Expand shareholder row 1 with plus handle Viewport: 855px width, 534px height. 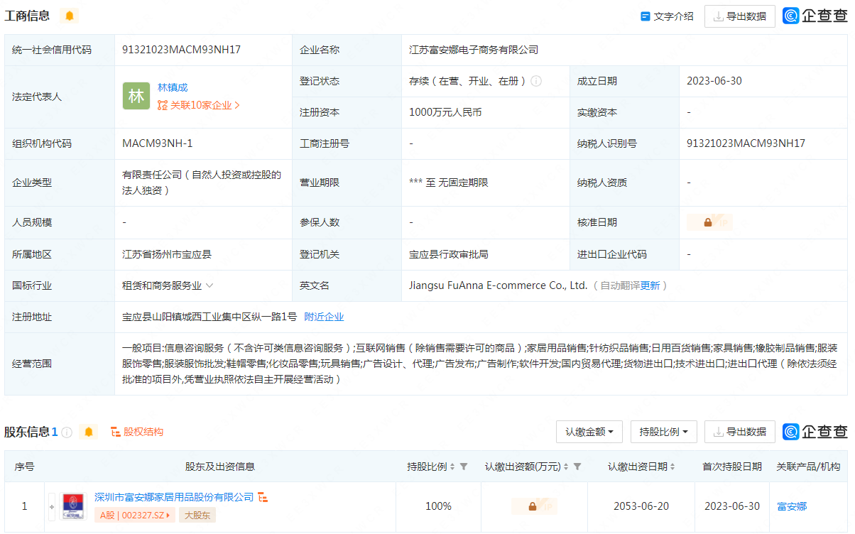(51, 506)
